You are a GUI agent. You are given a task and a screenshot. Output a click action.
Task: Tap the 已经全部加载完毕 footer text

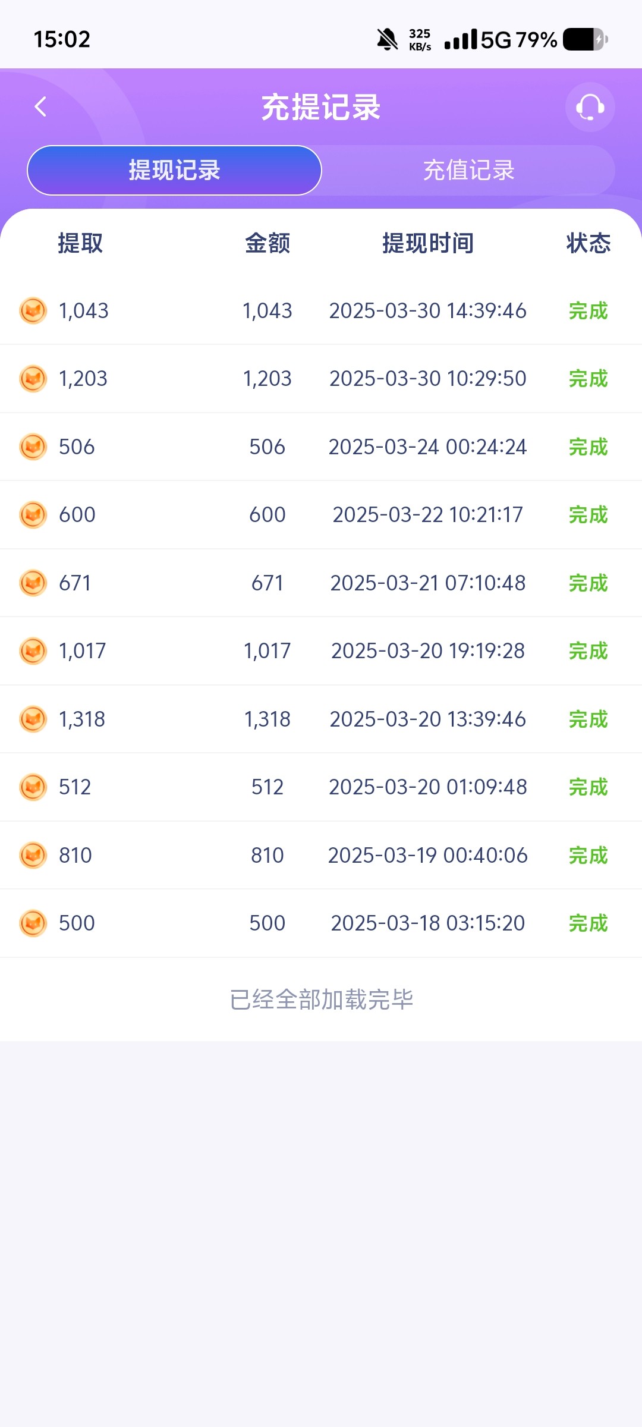(321, 999)
